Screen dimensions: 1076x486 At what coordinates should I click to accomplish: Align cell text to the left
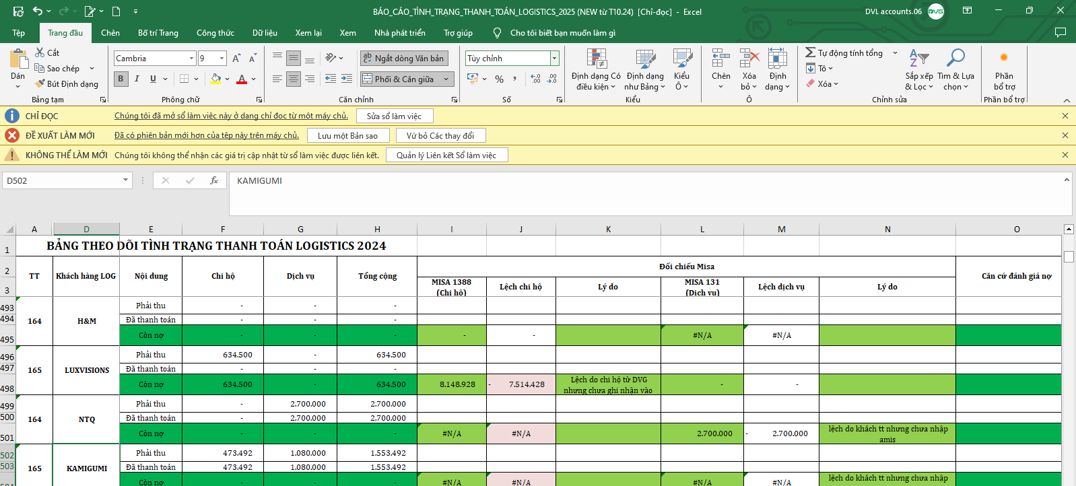tap(277, 79)
